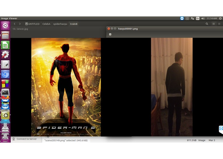The height and width of the screenshot is (159, 223).
Task: Click the four-colored squares dock icon
Action: click(5, 84)
